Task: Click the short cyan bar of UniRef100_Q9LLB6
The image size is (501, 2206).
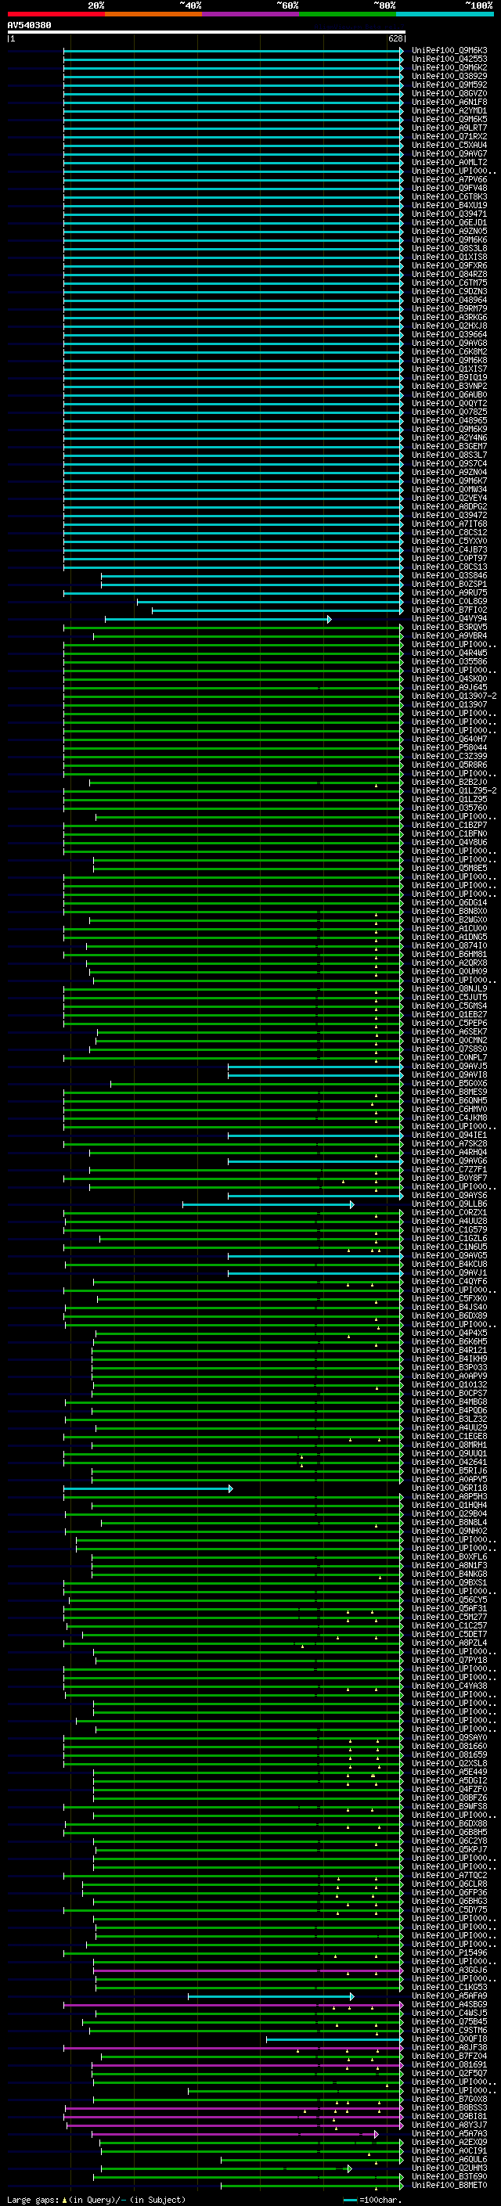Action: [x=268, y=1204]
